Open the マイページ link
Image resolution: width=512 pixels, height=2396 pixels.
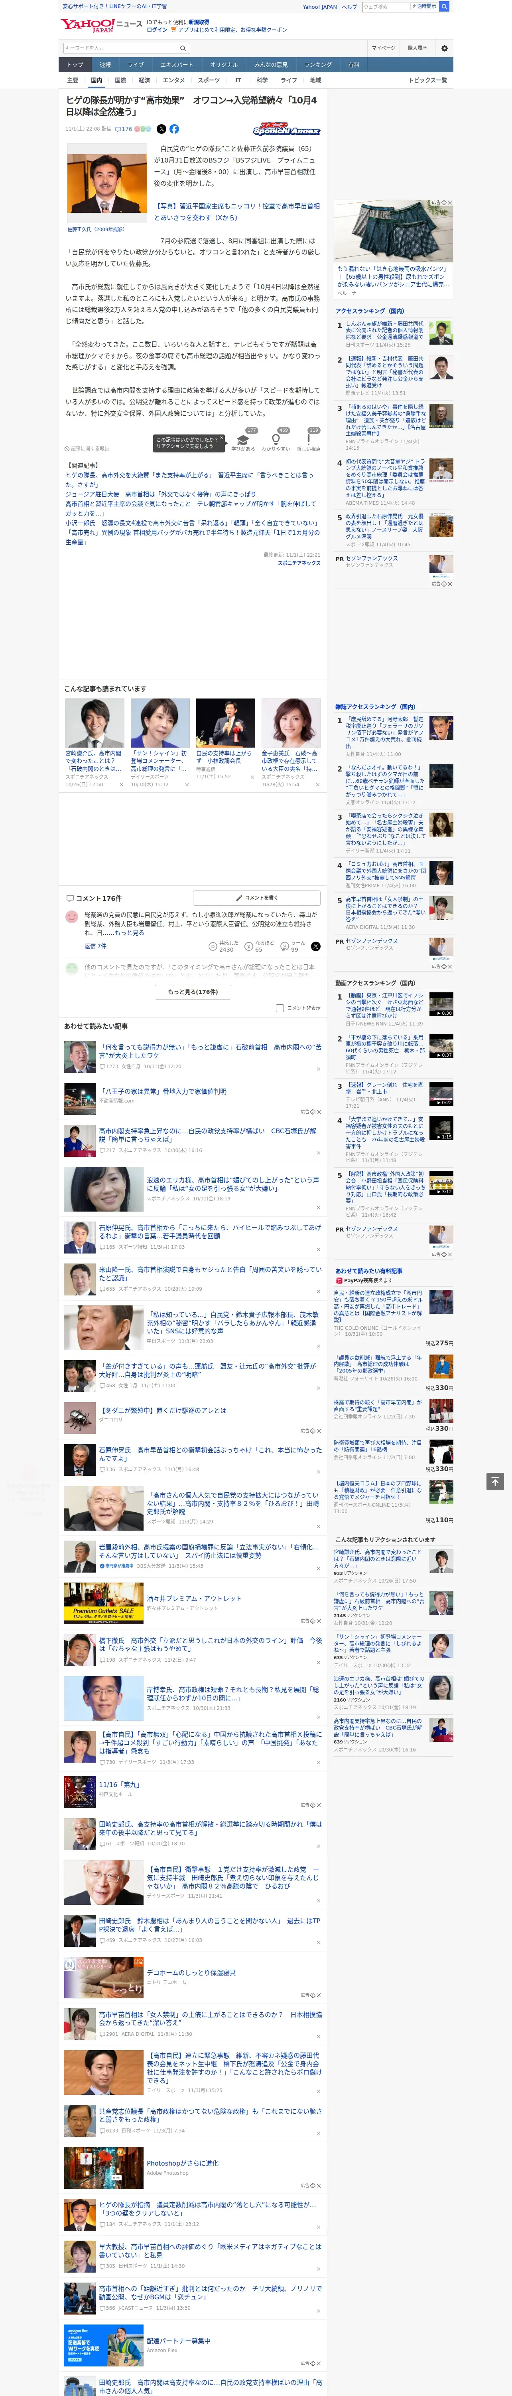[384, 48]
